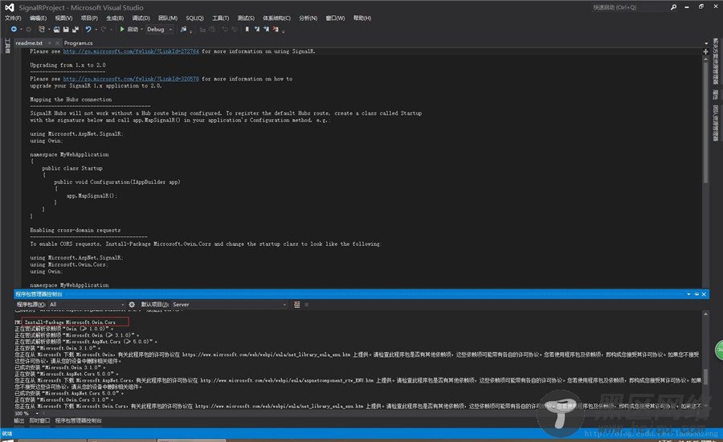
Task: Click the Redo toolbar icon
Action: [x=104, y=29]
